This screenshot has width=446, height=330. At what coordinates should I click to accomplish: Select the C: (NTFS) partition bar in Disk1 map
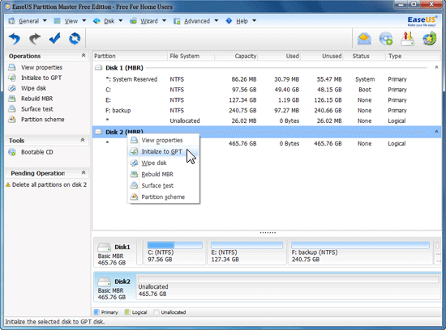[x=174, y=252]
